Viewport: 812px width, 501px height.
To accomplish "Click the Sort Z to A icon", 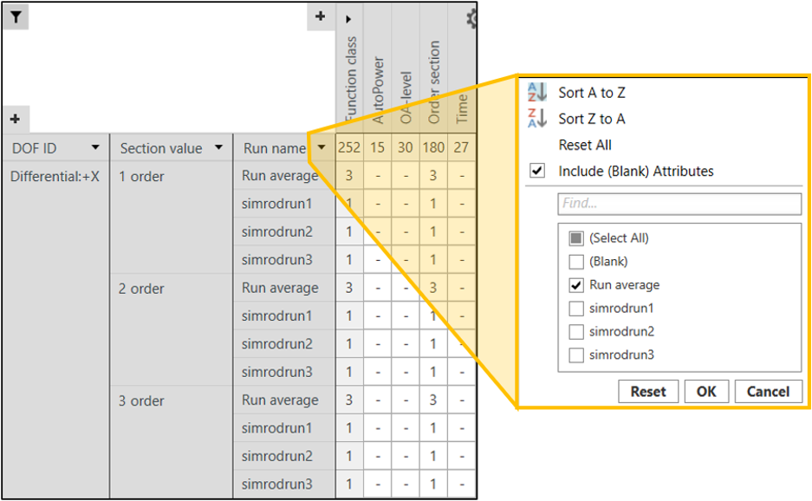I will (538, 119).
